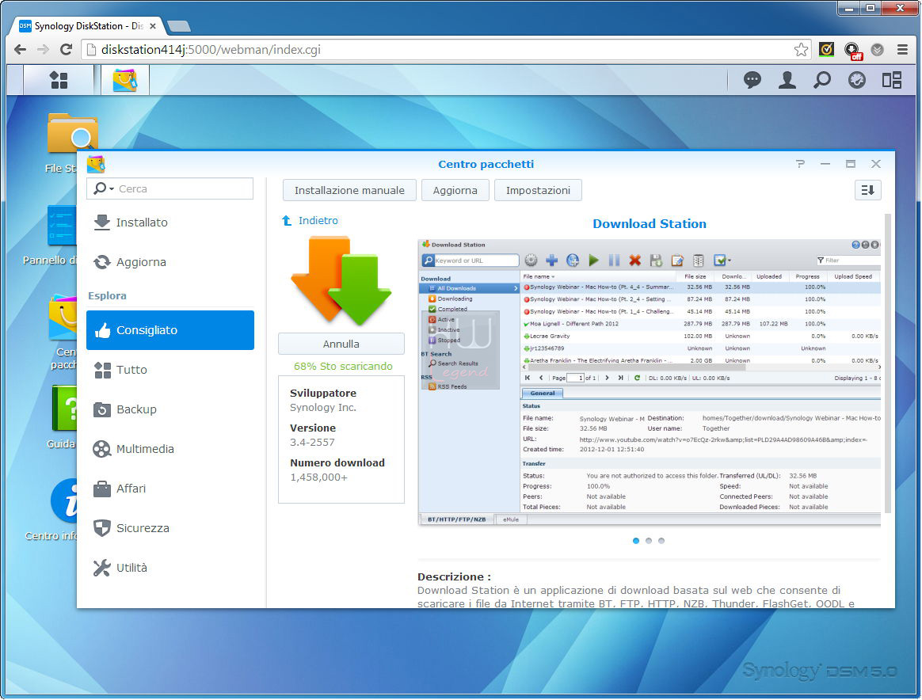This screenshot has height=700, width=922.
Task: Open Impostazioni settings button
Action: click(538, 190)
